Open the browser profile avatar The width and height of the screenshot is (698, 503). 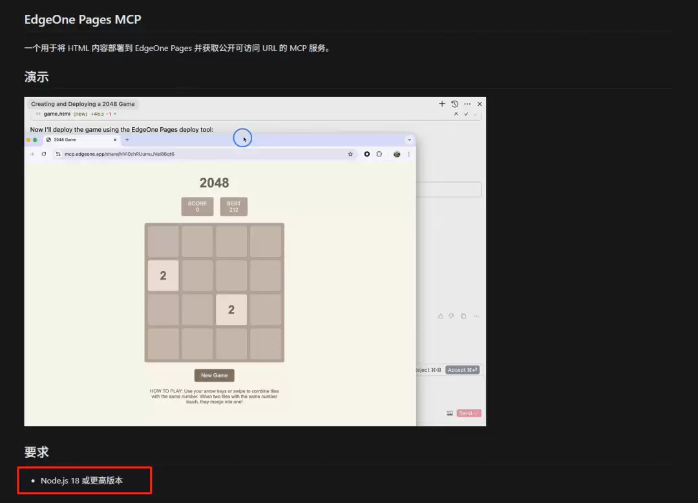(x=397, y=154)
